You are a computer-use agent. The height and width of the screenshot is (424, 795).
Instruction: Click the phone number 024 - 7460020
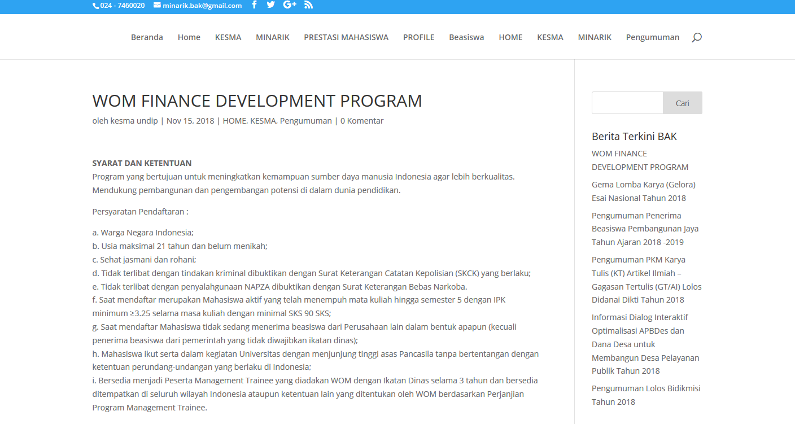(122, 6)
